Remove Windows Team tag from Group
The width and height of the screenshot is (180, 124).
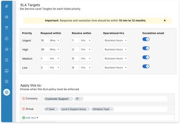coord(112,109)
